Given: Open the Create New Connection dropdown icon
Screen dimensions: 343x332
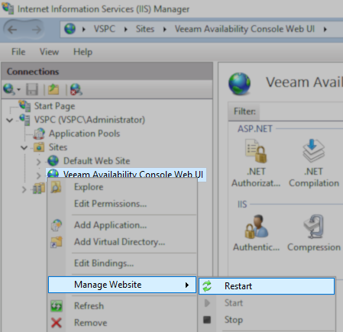Looking at the screenshot, I should 11,89.
